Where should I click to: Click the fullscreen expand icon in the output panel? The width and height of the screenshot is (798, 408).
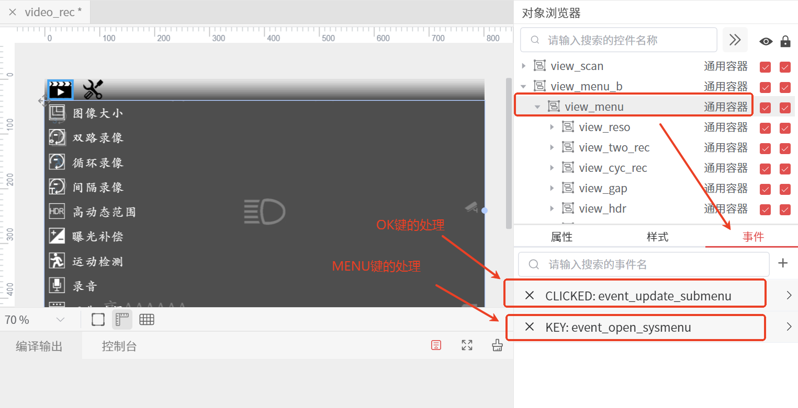point(467,345)
